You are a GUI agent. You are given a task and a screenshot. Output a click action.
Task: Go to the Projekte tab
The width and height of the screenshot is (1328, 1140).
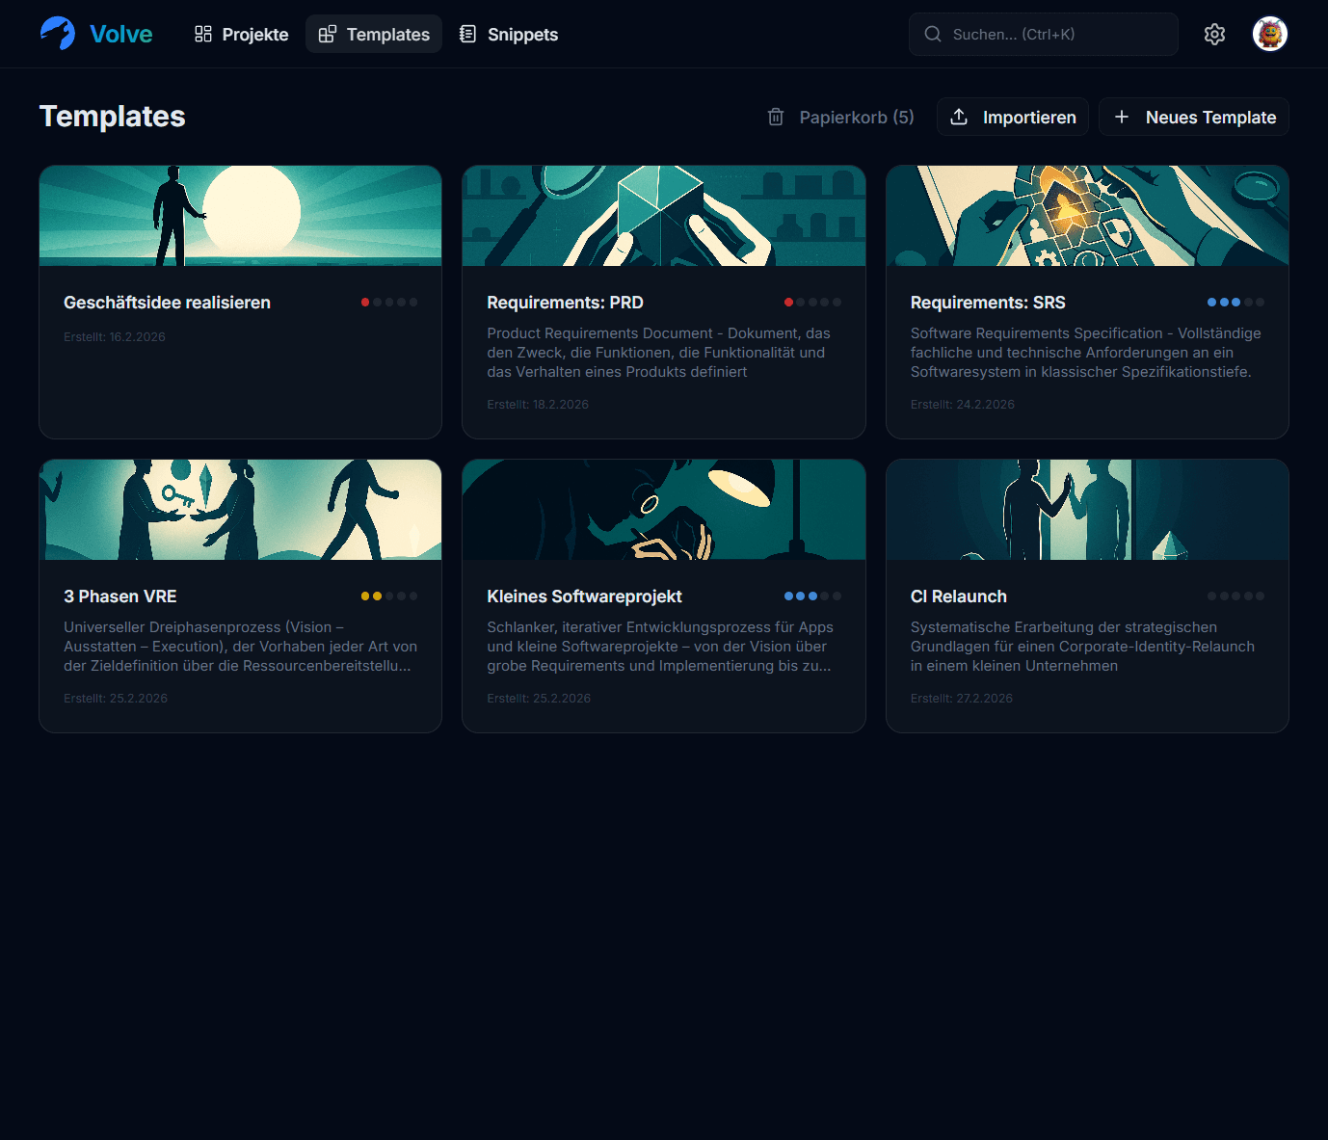(242, 35)
